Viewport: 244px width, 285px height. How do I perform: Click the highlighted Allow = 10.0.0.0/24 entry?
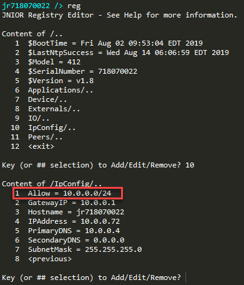coord(67,193)
